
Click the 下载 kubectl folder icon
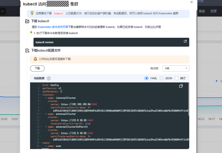click(27, 21)
